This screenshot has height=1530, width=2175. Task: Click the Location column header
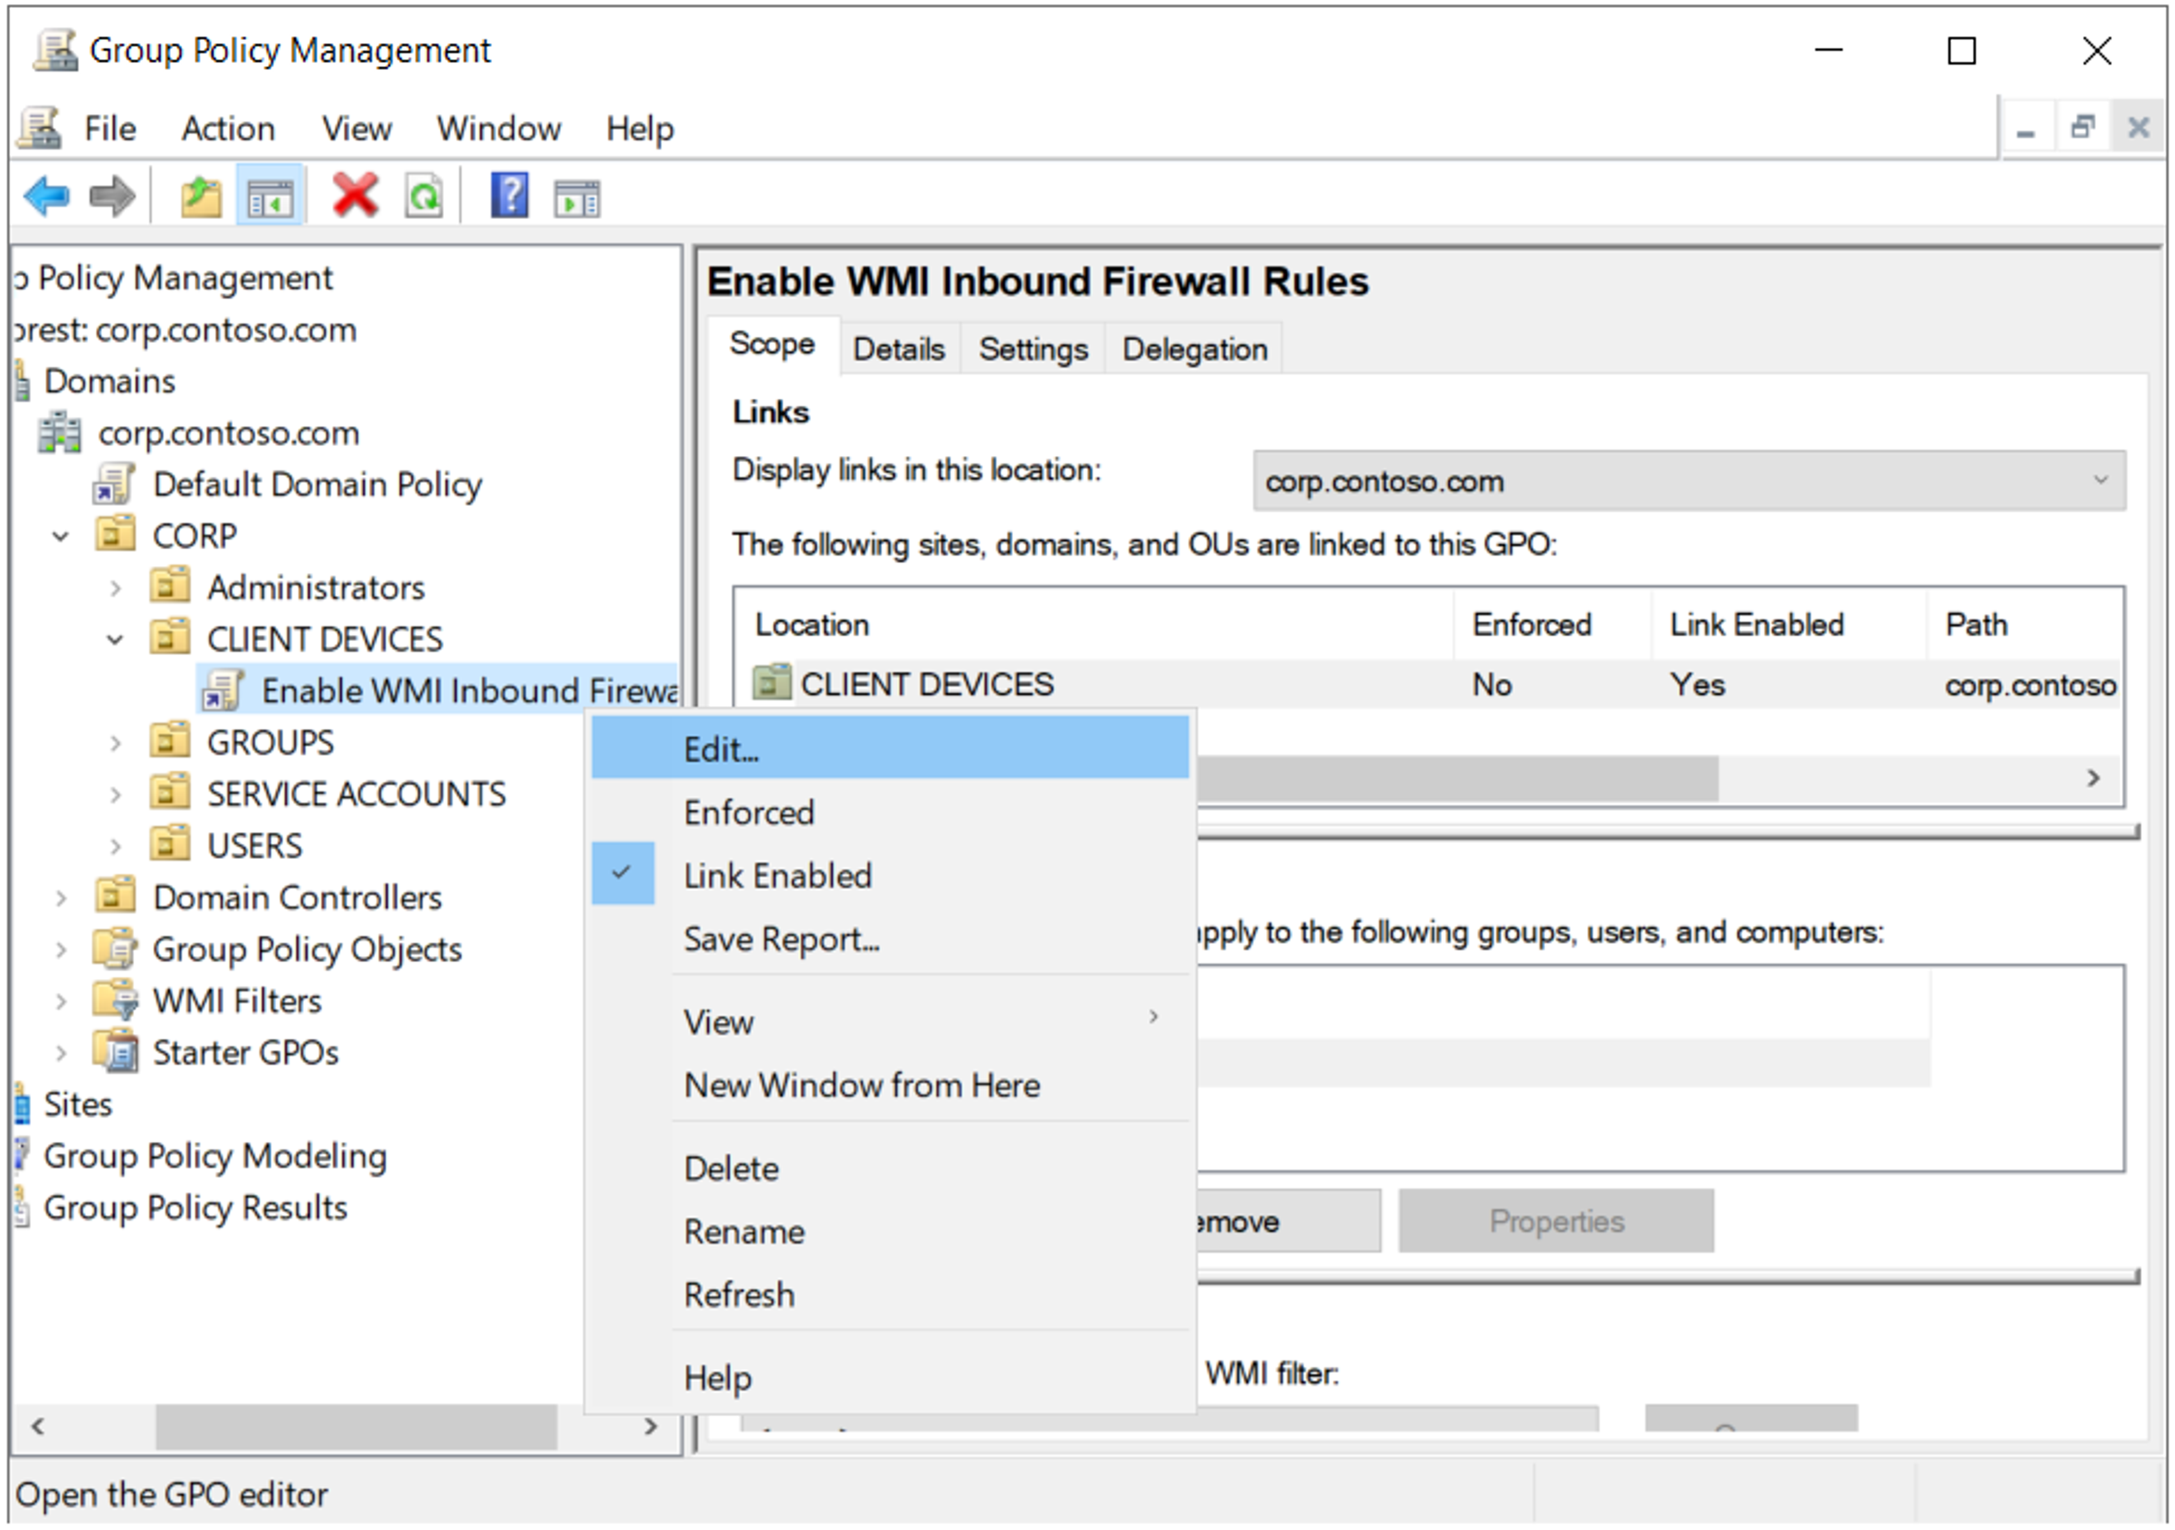[x=1094, y=624]
